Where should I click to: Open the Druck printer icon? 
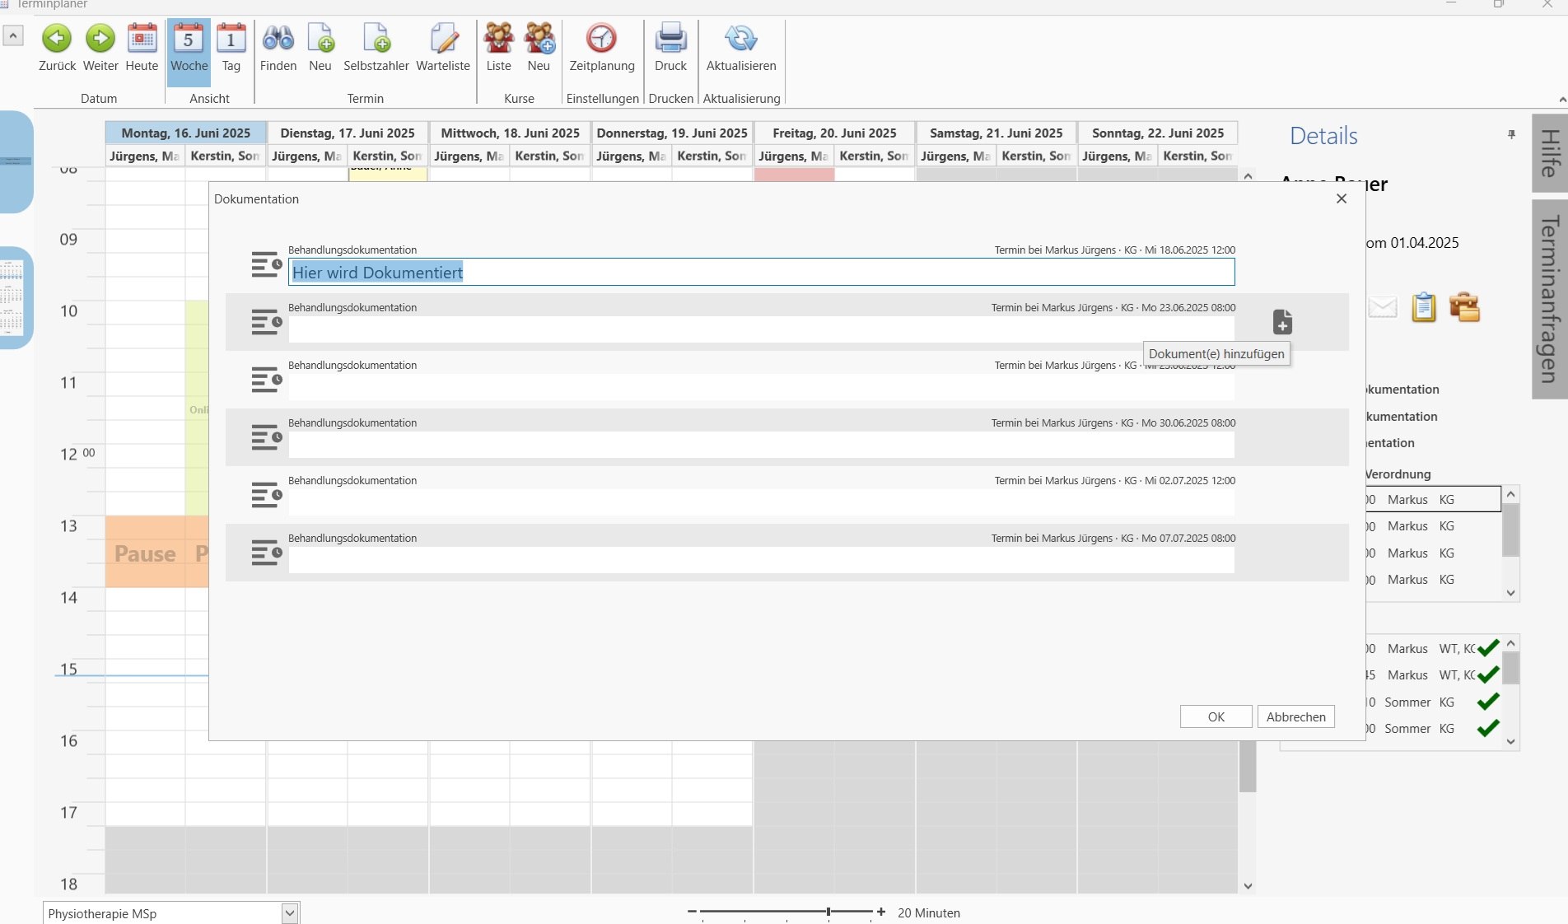(x=670, y=39)
